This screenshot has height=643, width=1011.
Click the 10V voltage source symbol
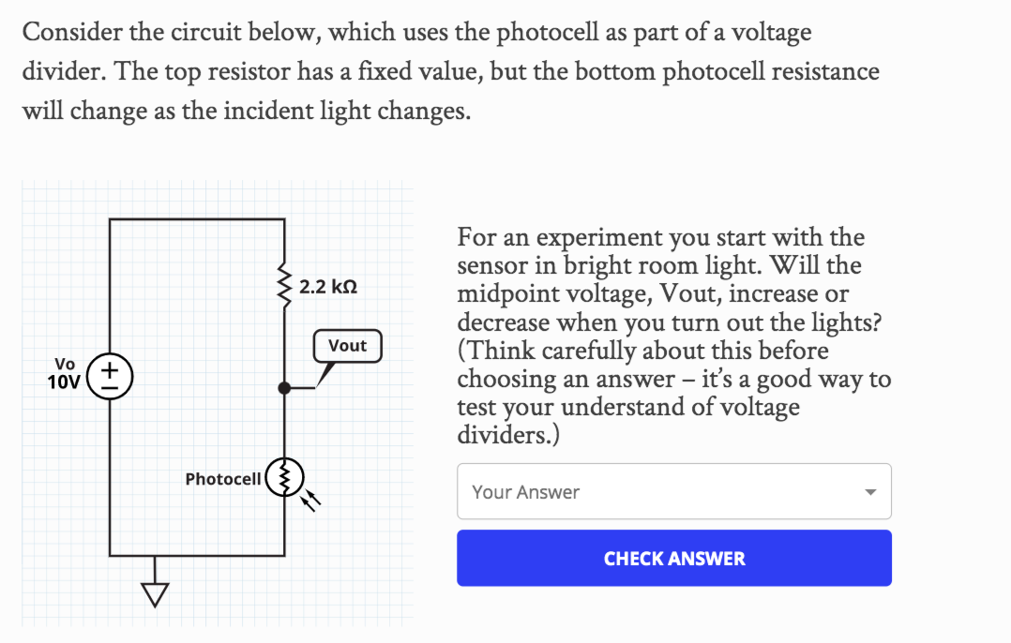[109, 375]
